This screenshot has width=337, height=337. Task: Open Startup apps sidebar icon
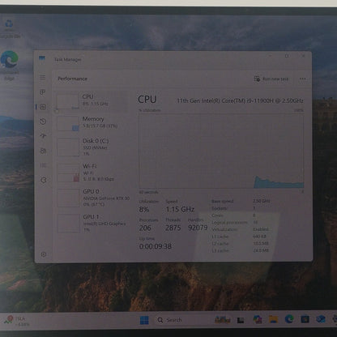point(43,136)
